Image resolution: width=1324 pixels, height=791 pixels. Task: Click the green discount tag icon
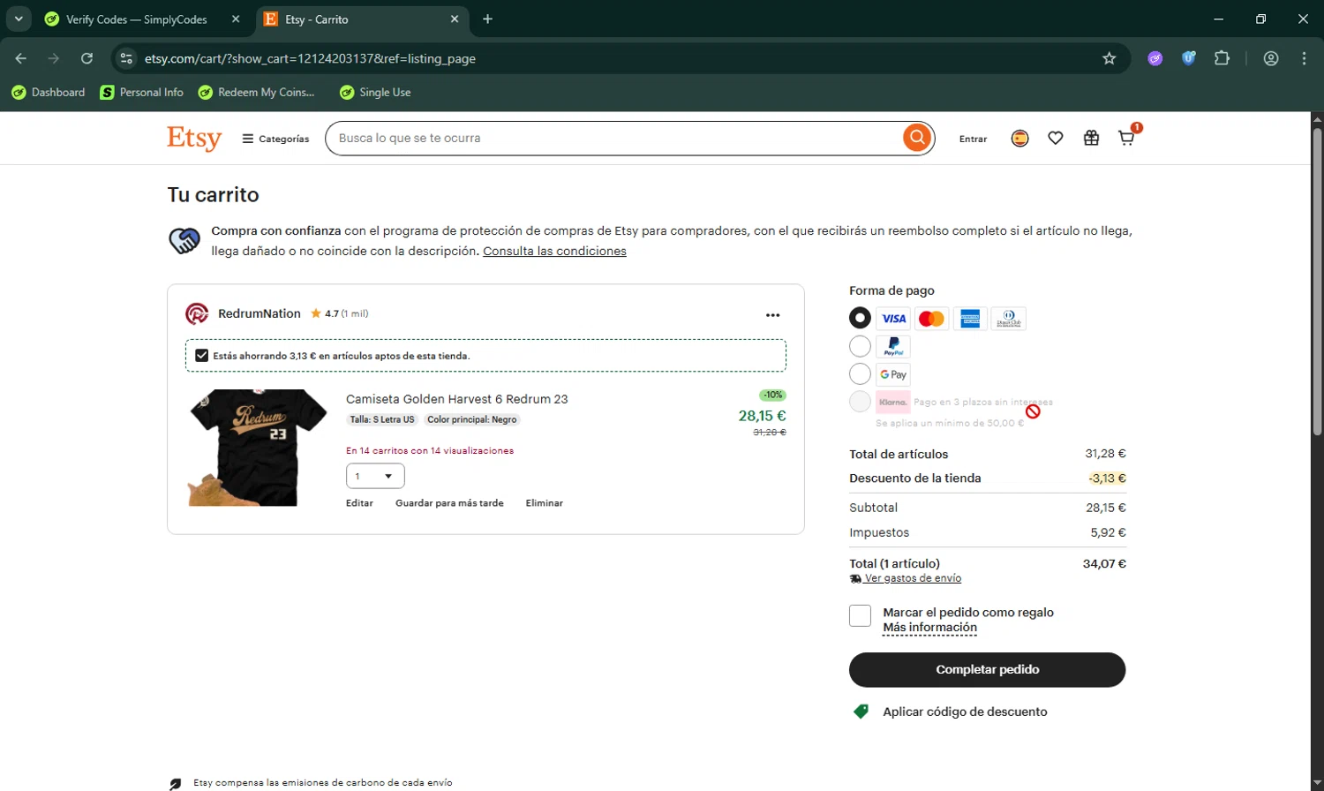click(x=861, y=712)
